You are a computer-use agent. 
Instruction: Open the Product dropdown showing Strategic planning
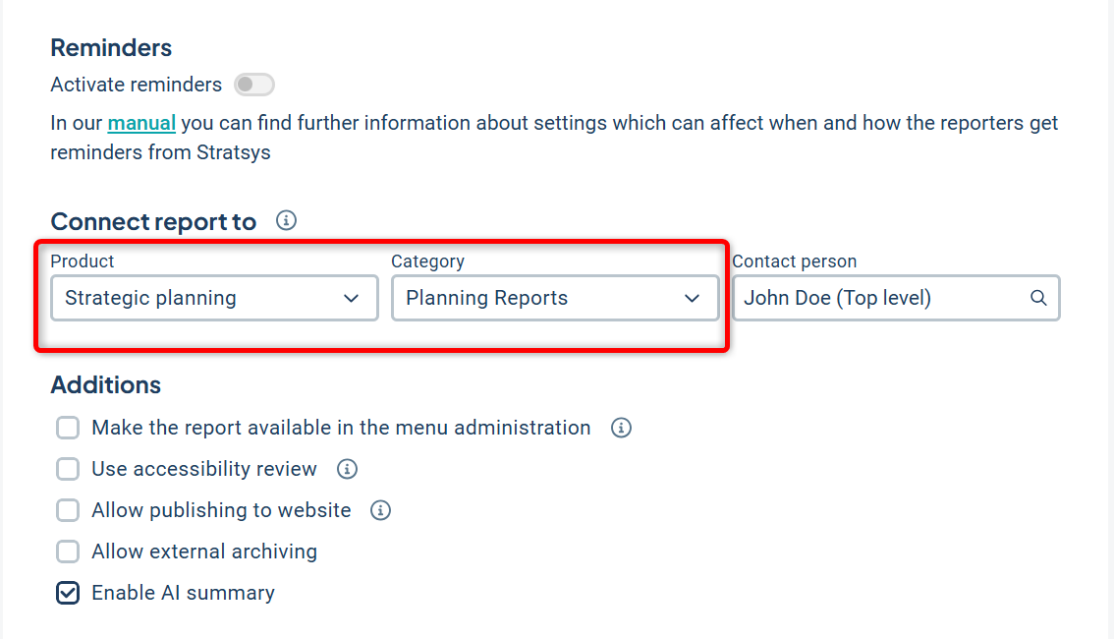click(196, 298)
